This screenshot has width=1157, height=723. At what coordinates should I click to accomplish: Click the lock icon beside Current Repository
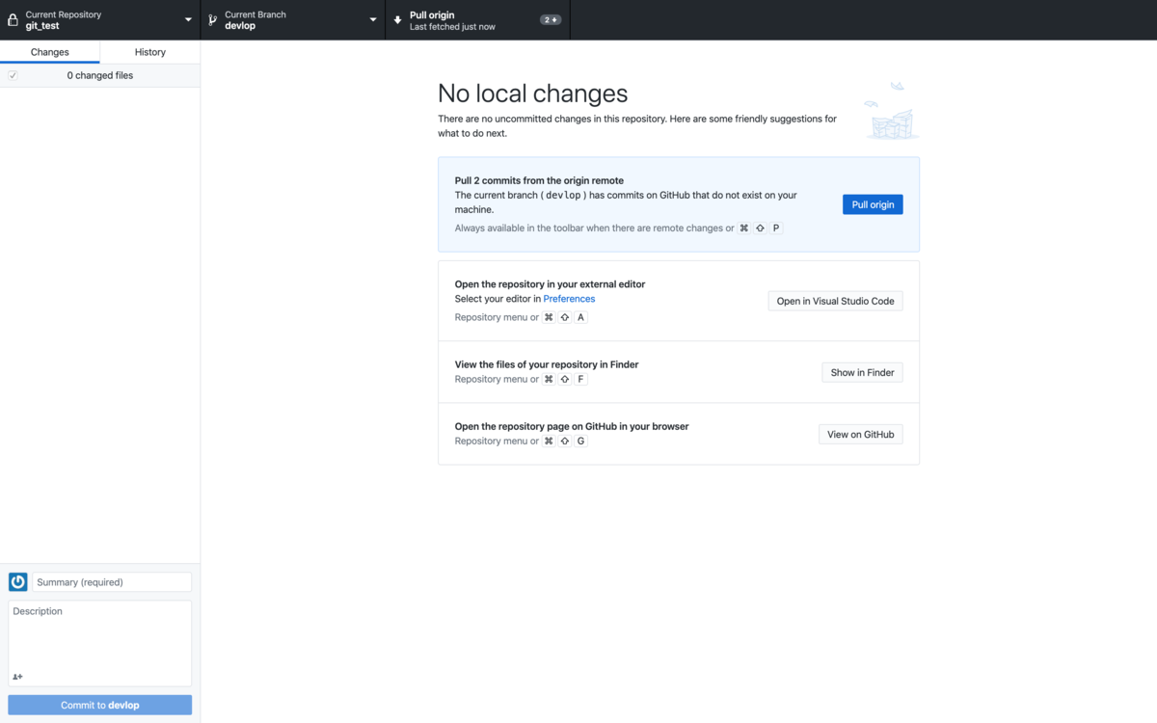[13, 19]
